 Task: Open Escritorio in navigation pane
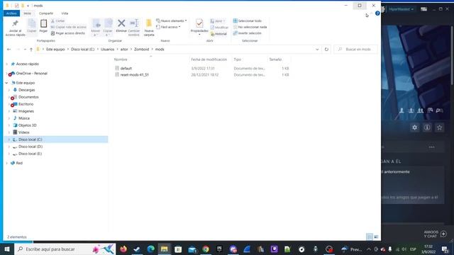click(26, 104)
